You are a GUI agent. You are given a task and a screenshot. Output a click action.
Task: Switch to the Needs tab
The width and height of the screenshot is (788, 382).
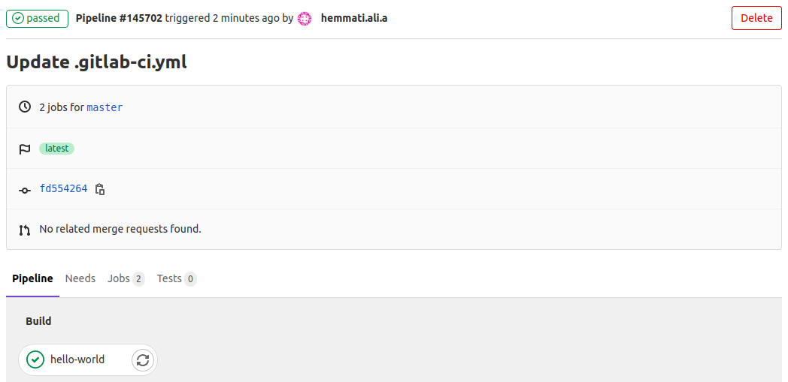tap(80, 278)
